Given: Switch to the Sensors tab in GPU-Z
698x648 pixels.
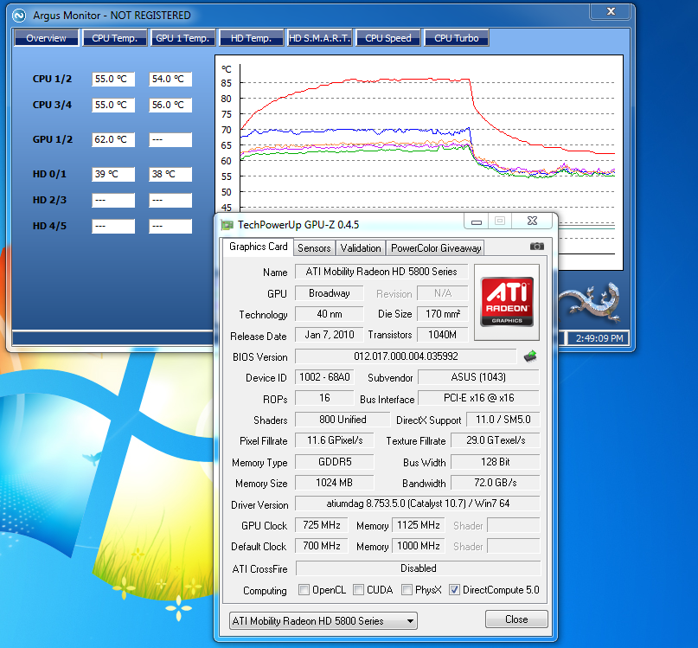Looking at the screenshot, I should coord(314,248).
